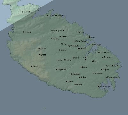Click the Mtarfa place name
The width and height of the screenshot is (128, 115).
[x=44, y=49]
